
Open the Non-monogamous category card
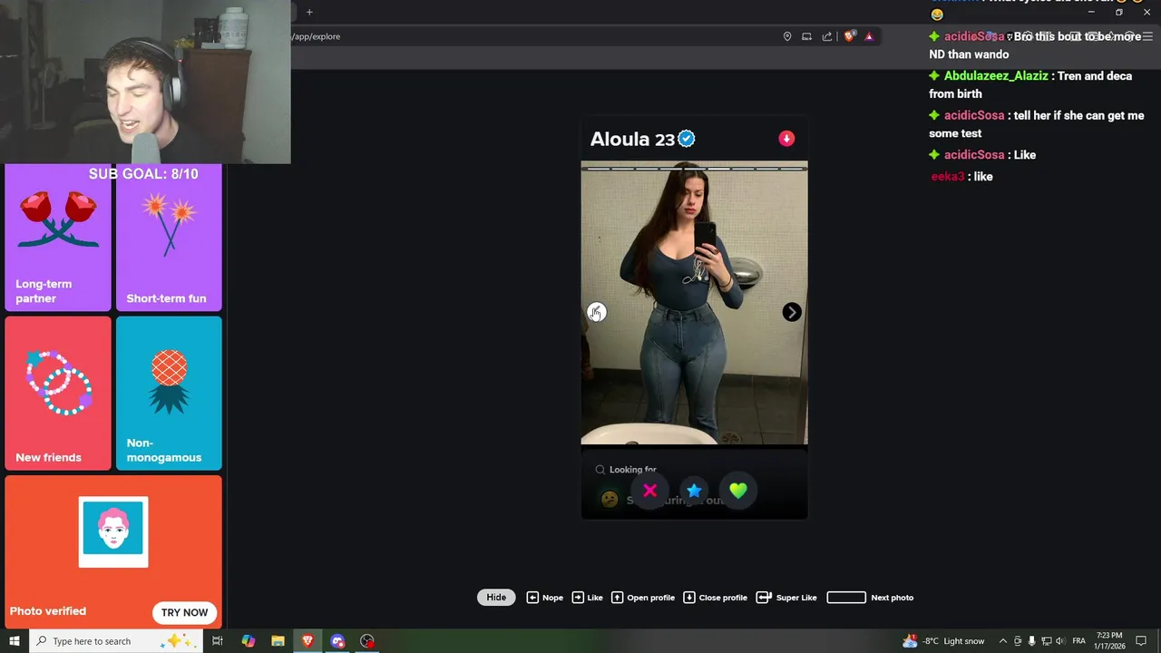169,393
